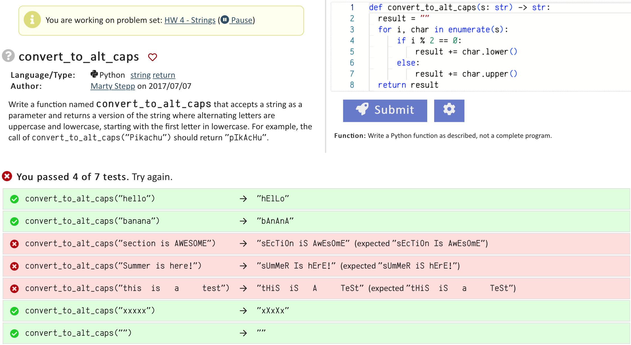Toggle the heart to favorite convert_to_alt_caps
This screenshot has height=345, width=631.
[152, 57]
